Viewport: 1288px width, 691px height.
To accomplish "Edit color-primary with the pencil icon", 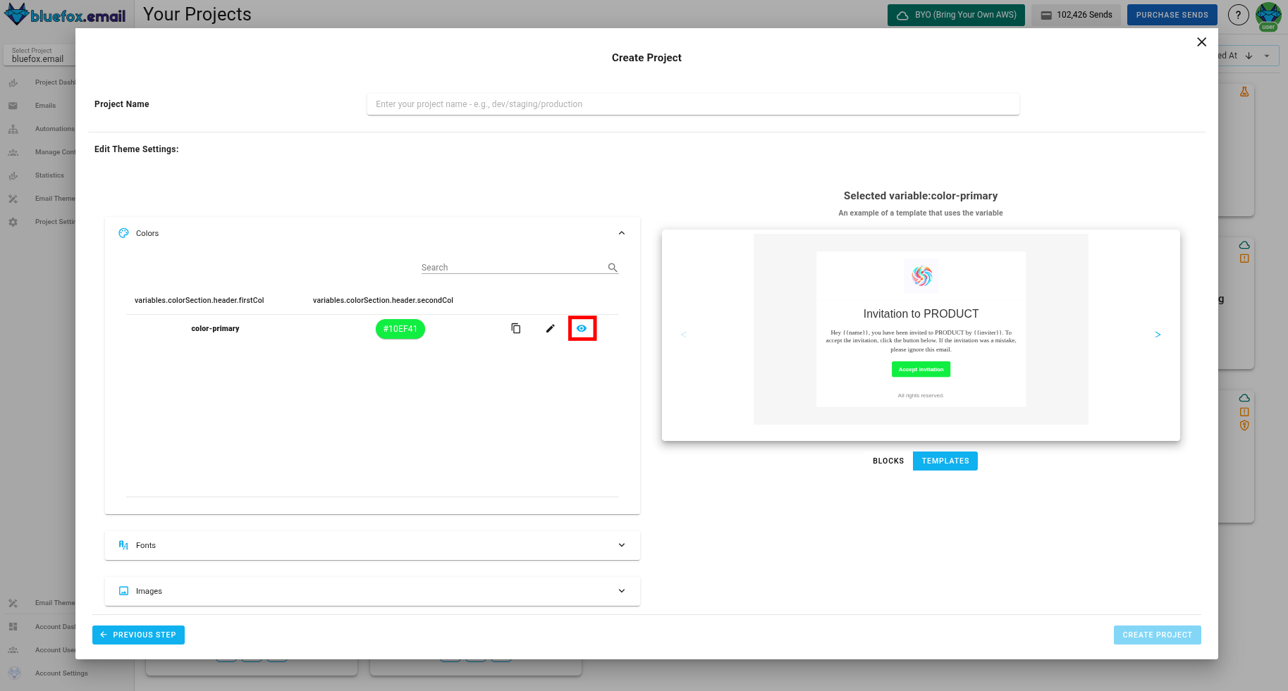I will click(550, 328).
